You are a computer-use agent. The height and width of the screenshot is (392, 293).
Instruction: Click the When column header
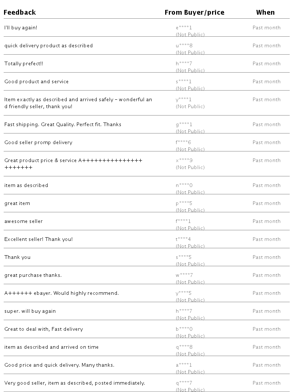265,12
